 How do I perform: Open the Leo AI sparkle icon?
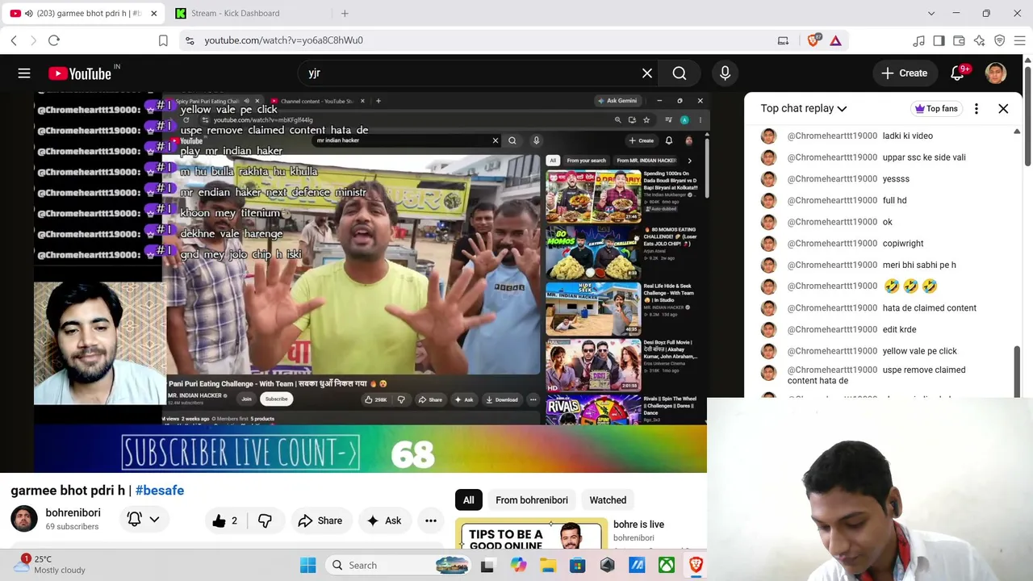point(979,40)
